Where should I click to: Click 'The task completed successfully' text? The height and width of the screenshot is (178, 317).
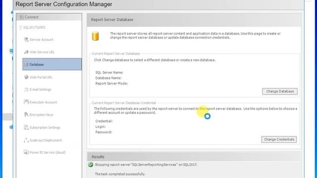[x=120, y=174]
